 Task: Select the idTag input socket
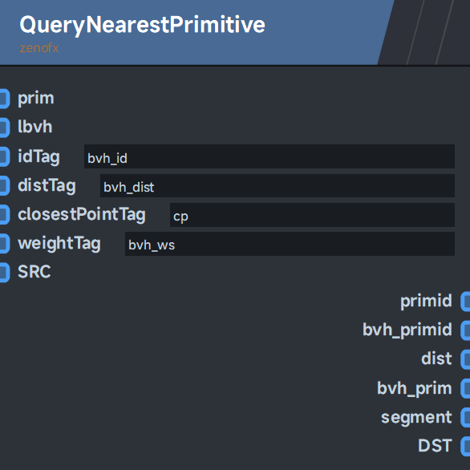point(5,156)
